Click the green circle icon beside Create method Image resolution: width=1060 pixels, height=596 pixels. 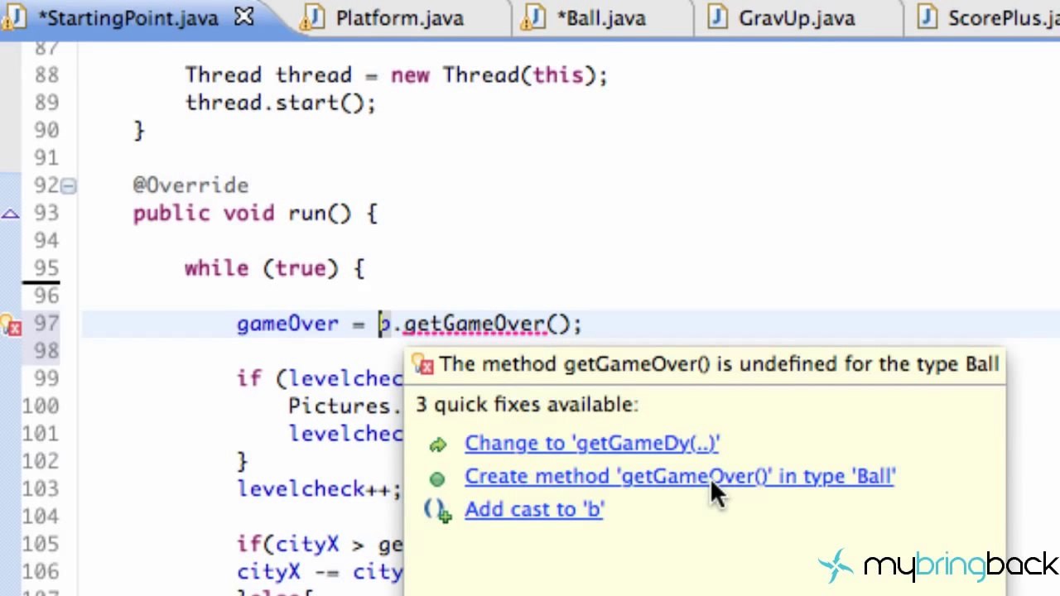tap(437, 478)
